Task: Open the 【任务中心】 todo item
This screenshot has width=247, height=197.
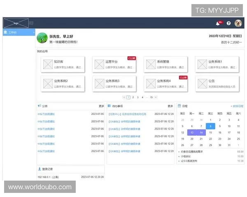Action: (127, 114)
